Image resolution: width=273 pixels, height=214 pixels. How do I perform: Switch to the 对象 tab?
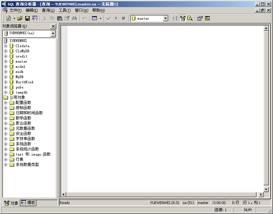click(11, 203)
